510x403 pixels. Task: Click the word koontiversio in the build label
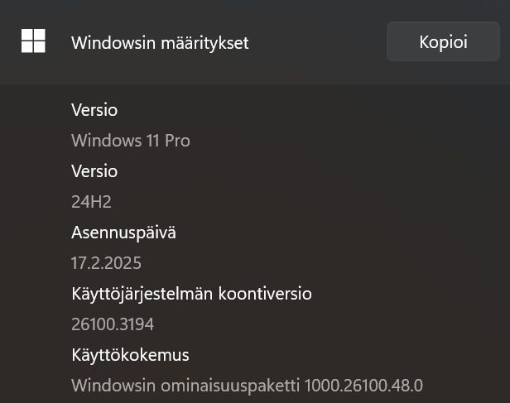pyautogui.click(x=260, y=294)
